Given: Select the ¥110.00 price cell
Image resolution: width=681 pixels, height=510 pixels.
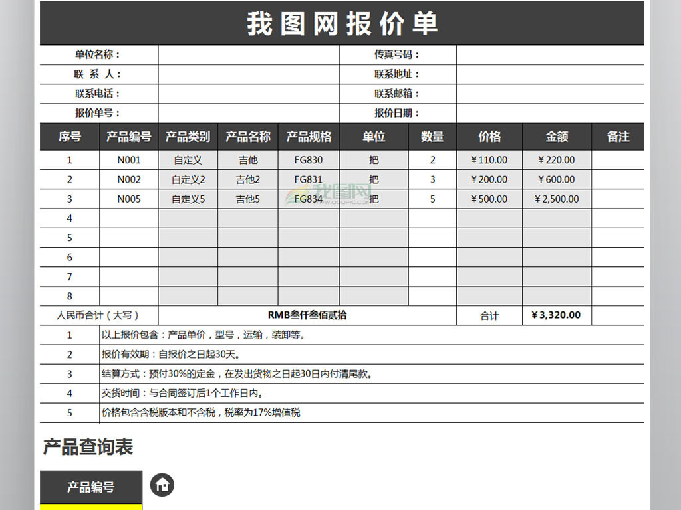Looking at the screenshot, I should point(489,160).
